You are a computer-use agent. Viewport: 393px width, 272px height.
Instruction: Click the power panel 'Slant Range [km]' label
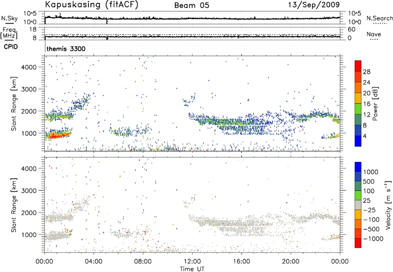tap(14, 104)
